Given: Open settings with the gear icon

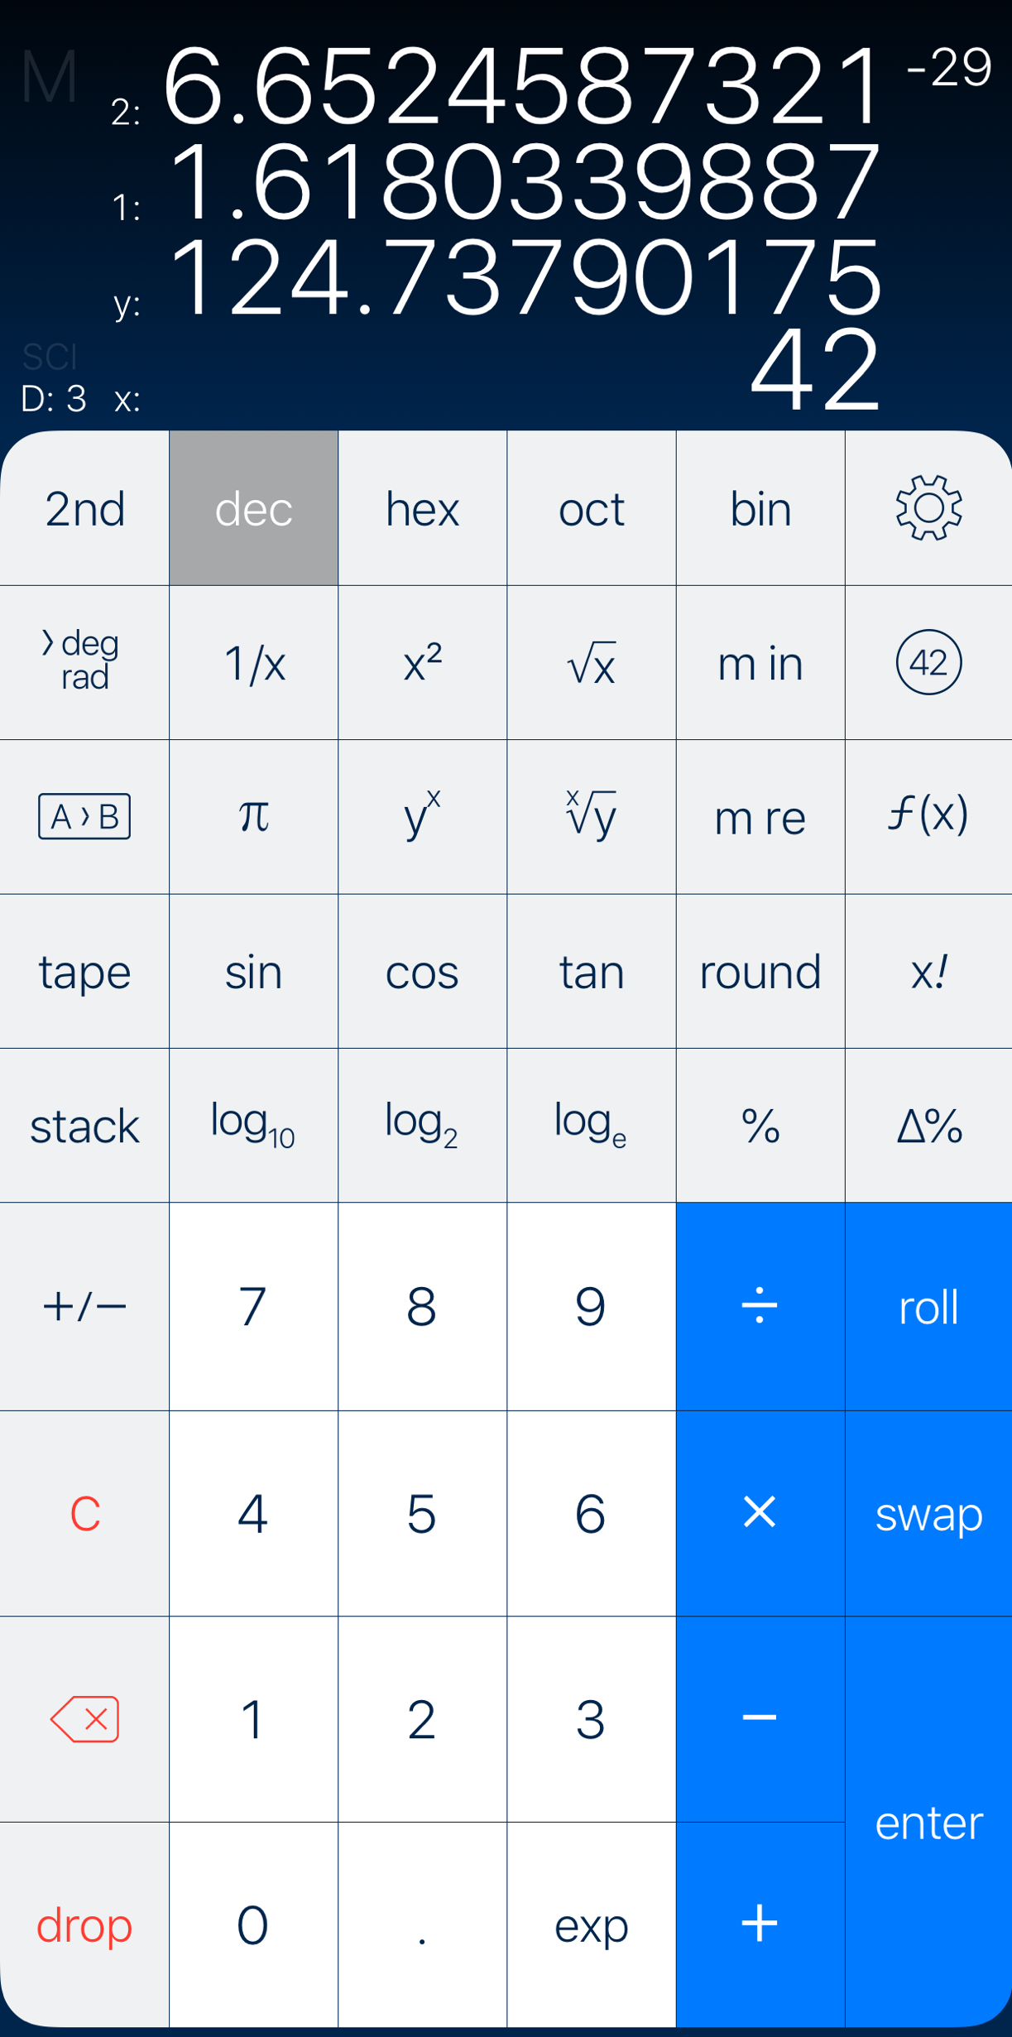Looking at the screenshot, I should coord(928,507).
